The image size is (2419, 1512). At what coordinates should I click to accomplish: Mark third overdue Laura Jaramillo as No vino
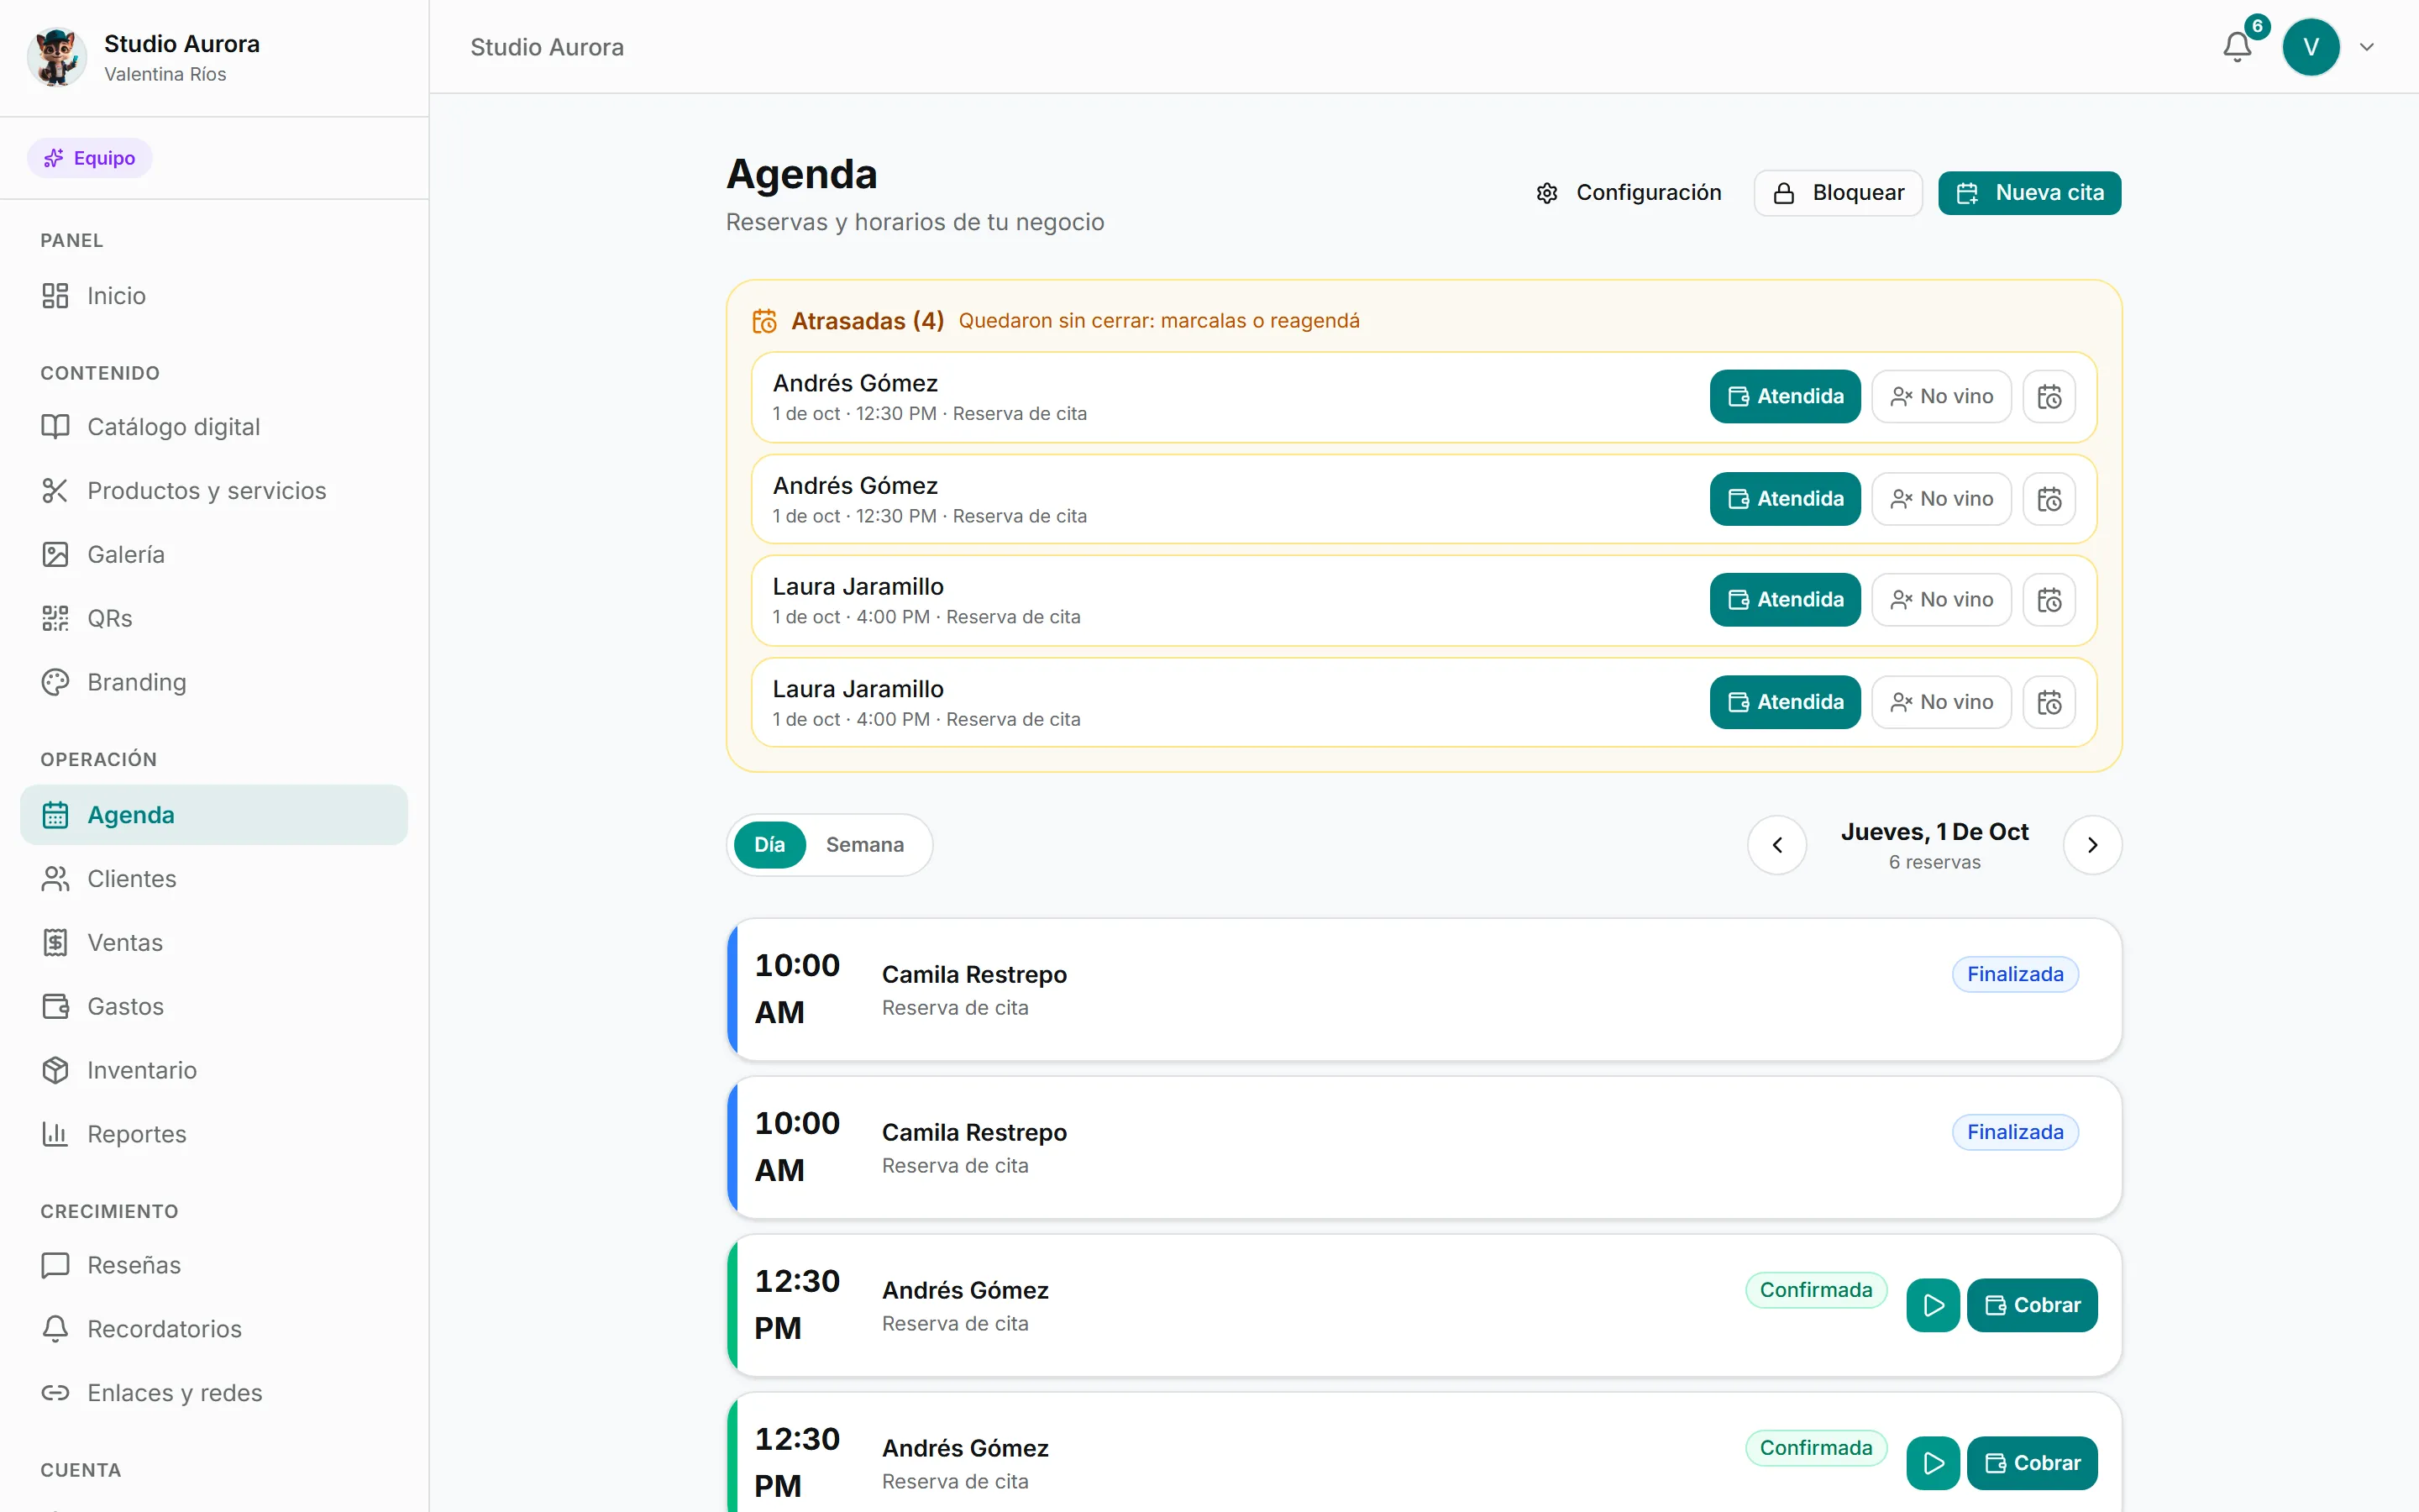(x=1941, y=600)
